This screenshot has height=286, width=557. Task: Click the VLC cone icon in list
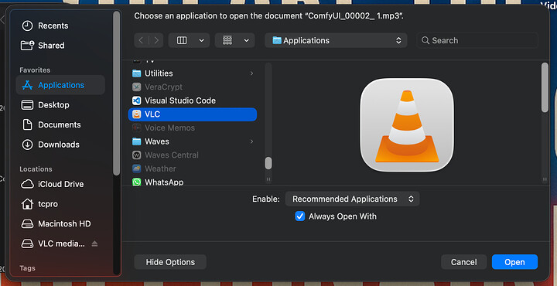(x=136, y=114)
